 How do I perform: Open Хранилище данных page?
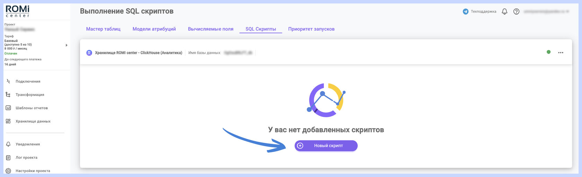tap(33, 121)
